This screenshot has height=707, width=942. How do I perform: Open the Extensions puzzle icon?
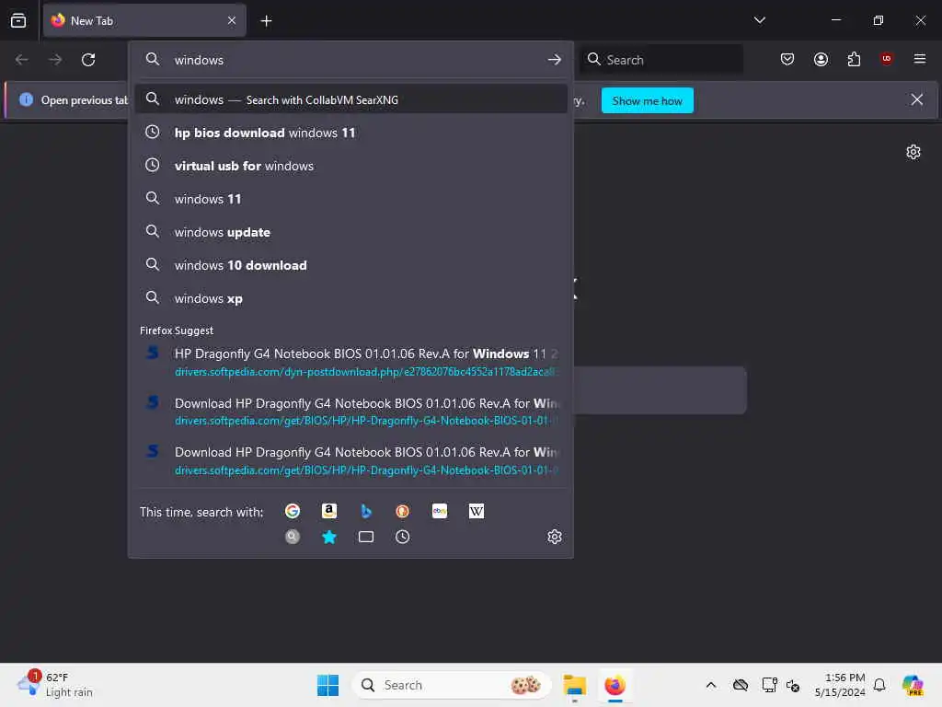tap(854, 60)
